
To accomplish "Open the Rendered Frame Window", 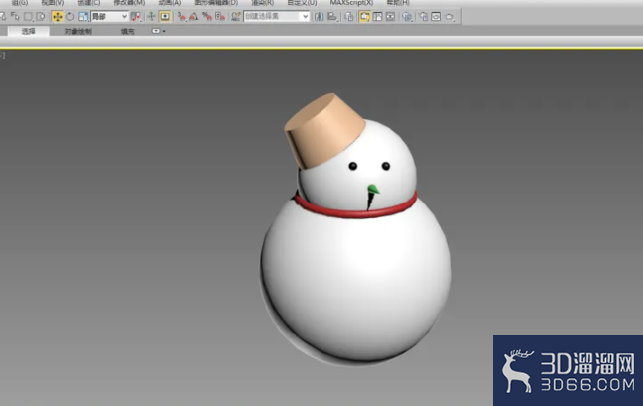I will coord(436,16).
